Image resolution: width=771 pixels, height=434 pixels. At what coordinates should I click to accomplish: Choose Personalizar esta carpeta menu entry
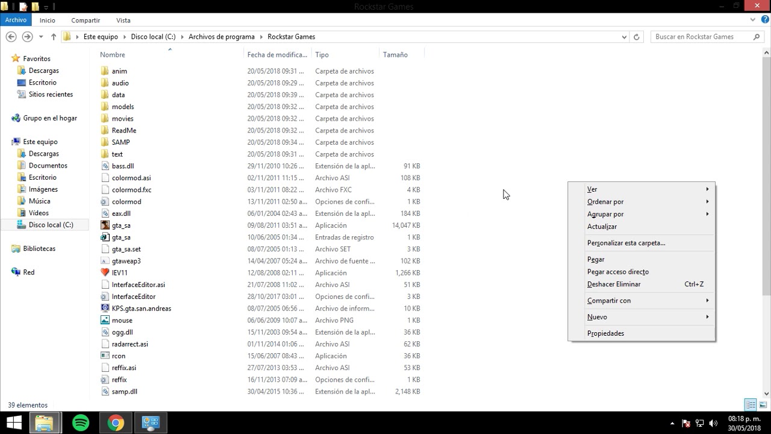pyautogui.click(x=641, y=243)
